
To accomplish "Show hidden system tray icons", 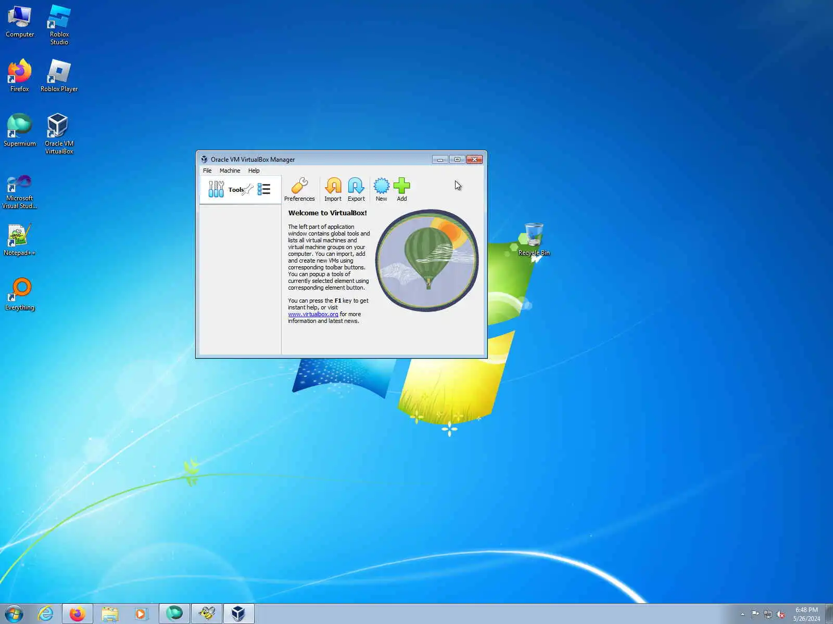I will point(743,614).
